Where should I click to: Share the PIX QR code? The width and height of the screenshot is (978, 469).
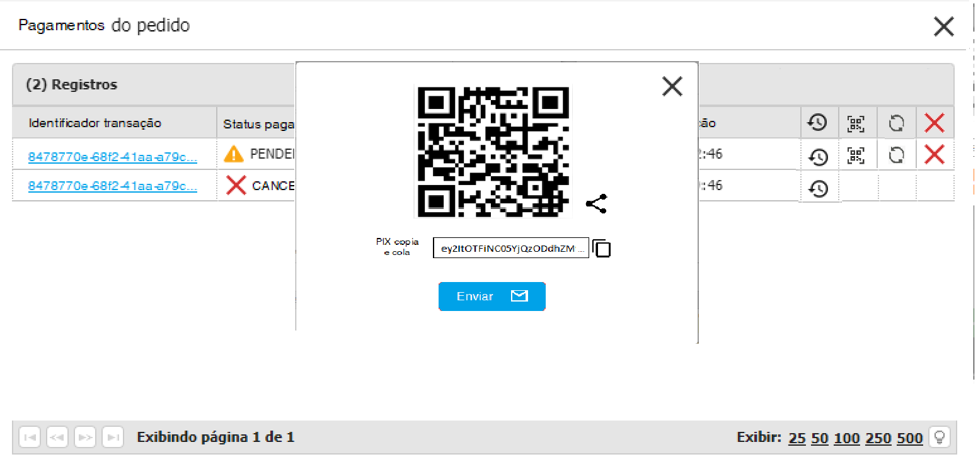596,204
